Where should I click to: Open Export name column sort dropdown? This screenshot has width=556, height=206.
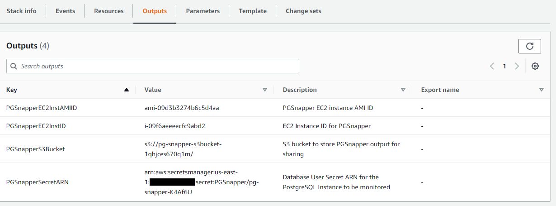pos(542,90)
